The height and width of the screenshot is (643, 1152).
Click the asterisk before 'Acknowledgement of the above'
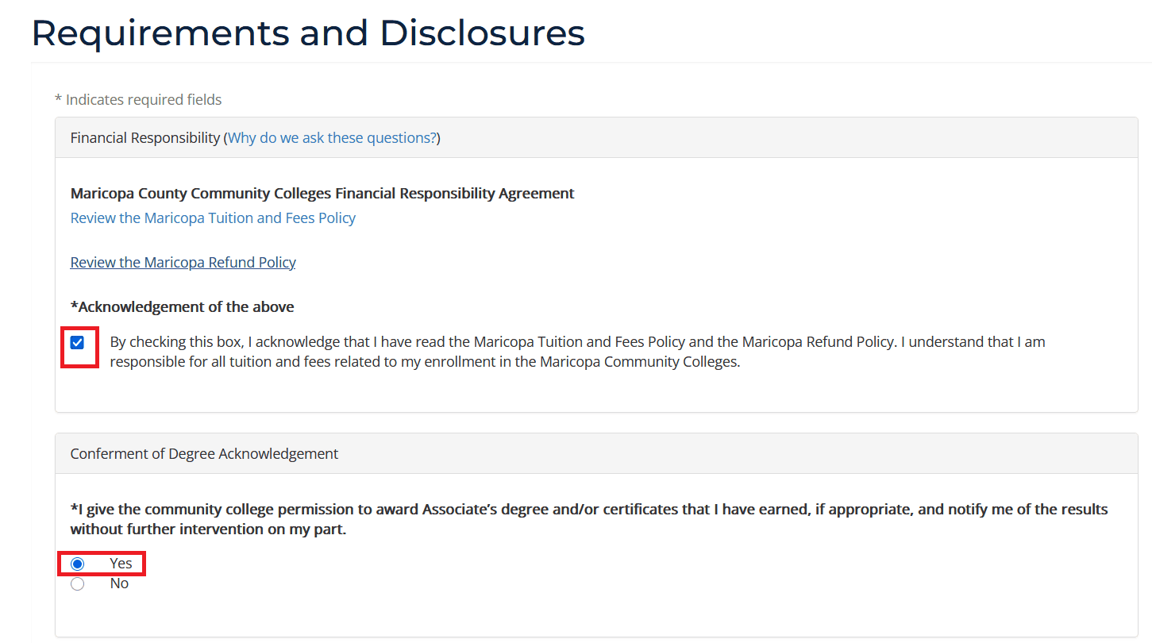coord(74,306)
